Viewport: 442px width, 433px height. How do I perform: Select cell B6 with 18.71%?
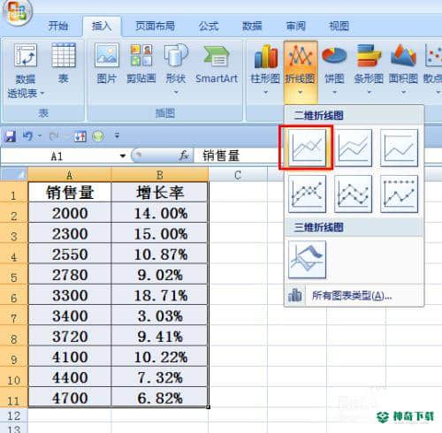(x=159, y=295)
